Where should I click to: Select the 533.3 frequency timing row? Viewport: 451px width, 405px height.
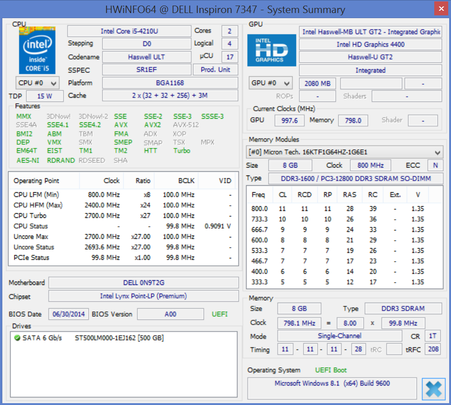tap(344, 250)
